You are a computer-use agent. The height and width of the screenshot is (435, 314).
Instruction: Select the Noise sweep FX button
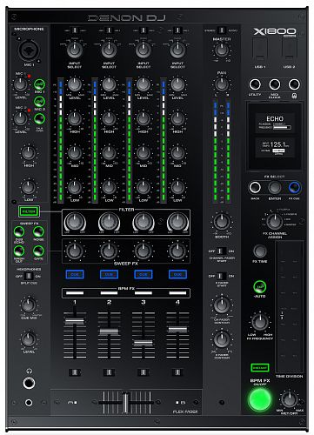[38, 231]
